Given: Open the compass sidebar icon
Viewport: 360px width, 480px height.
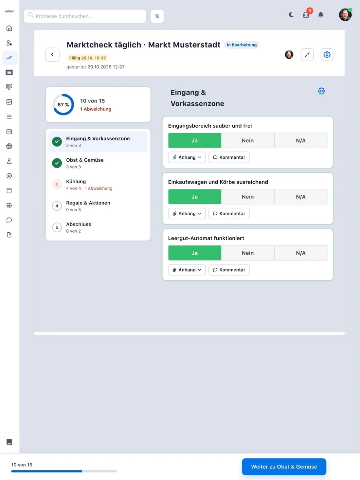Looking at the screenshot, I should click(x=9, y=176).
